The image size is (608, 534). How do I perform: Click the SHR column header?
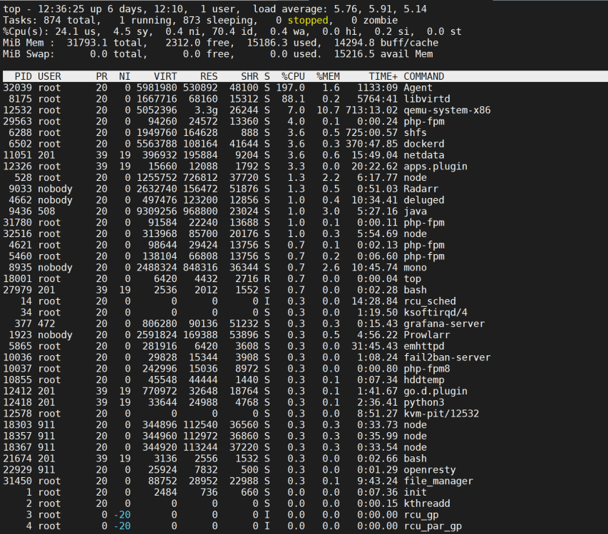[249, 76]
